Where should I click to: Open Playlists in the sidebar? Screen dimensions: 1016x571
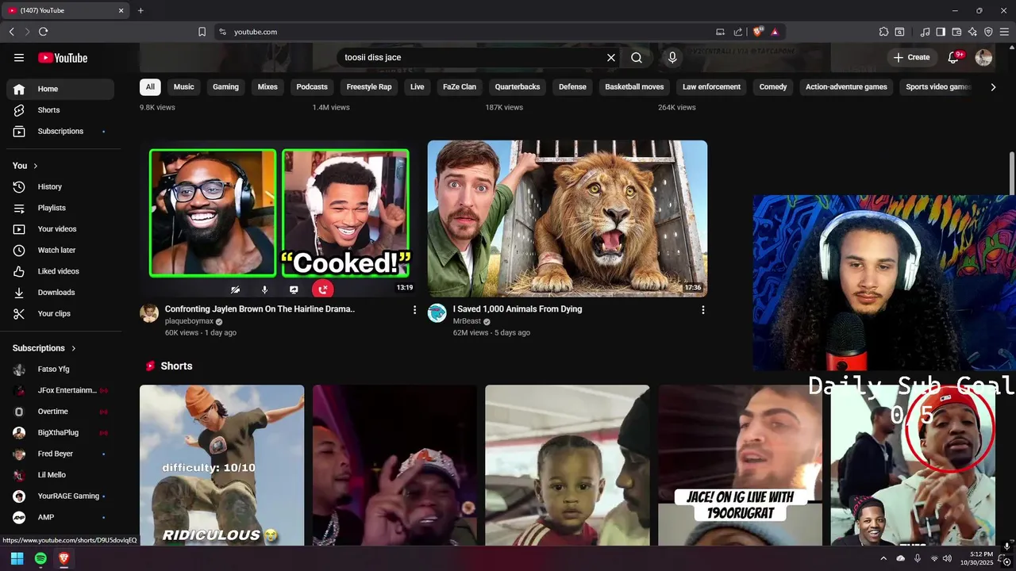click(60, 208)
